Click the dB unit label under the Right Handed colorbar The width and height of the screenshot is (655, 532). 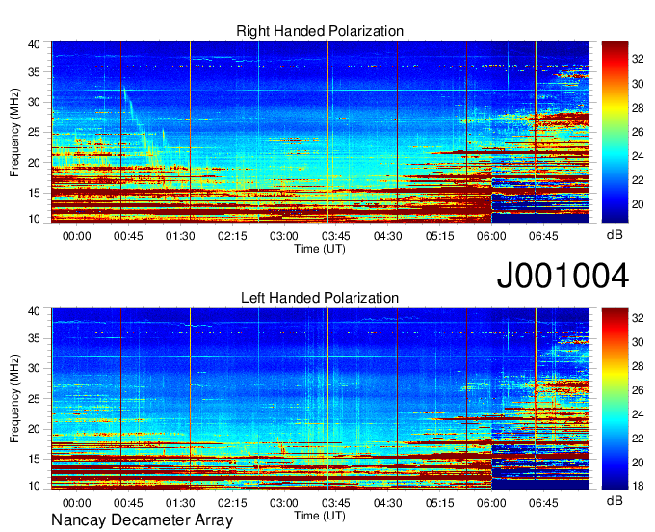615,235
